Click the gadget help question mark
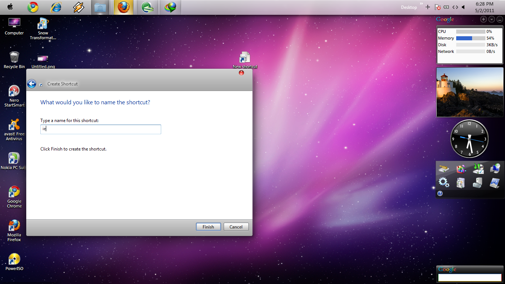Image resolution: width=505 pixels, height=284 pixels. tap(440, 193)
